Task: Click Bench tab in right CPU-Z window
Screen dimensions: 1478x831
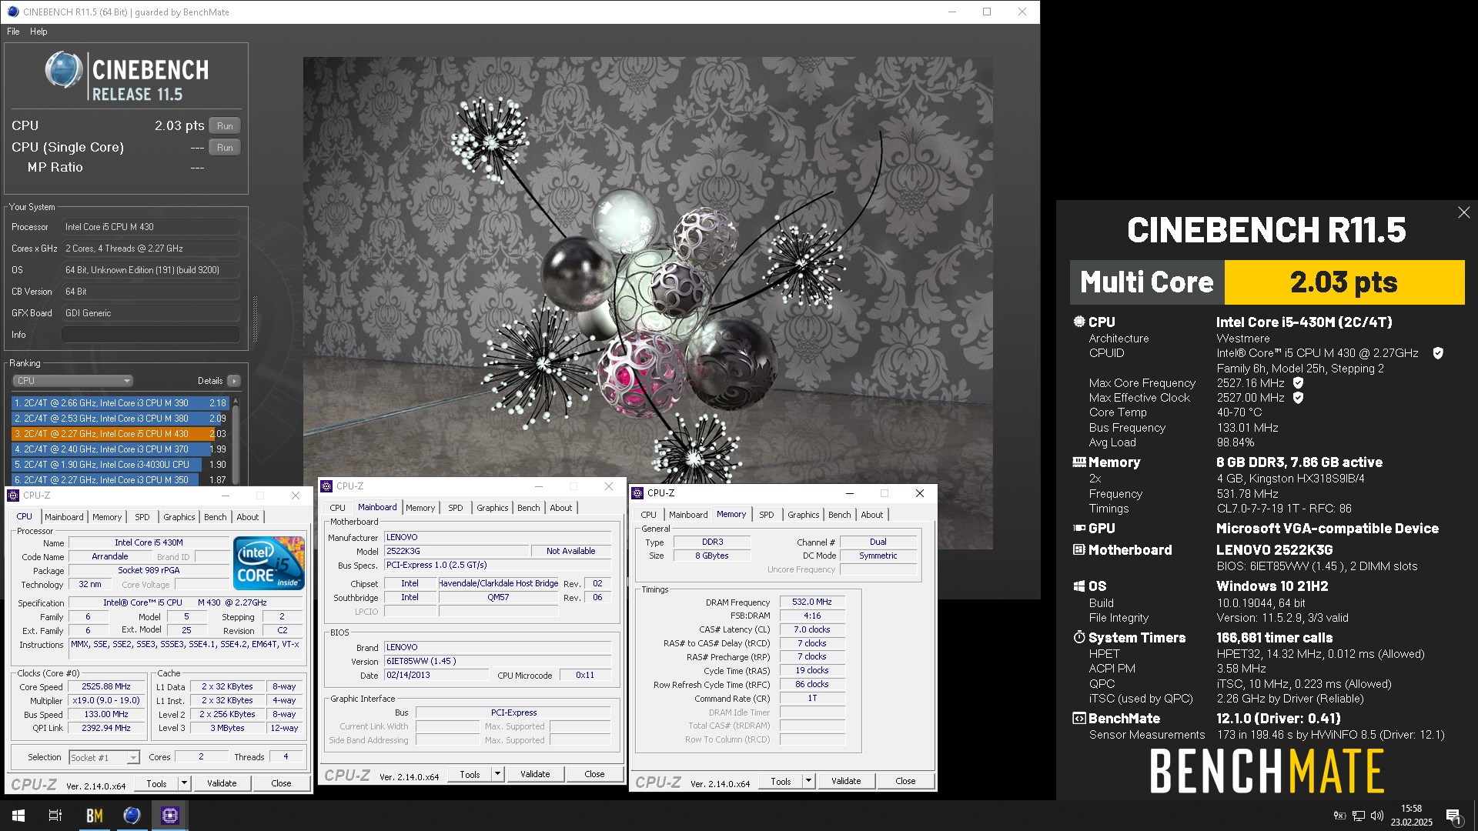Action: click(840, 515)
